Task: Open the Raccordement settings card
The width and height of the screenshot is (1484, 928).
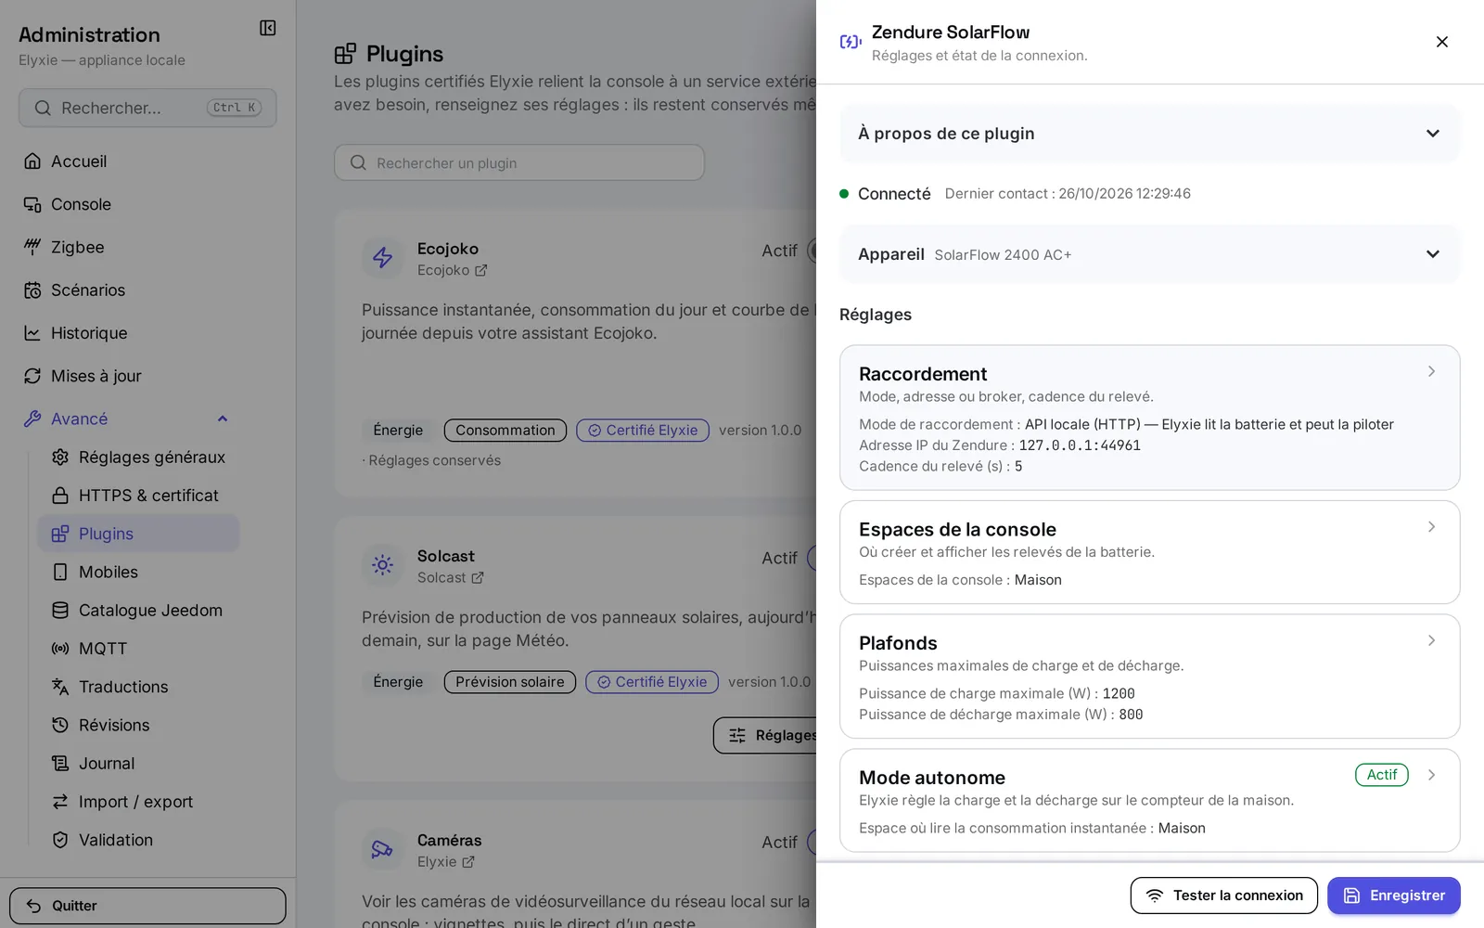Action: [1149, 418]
